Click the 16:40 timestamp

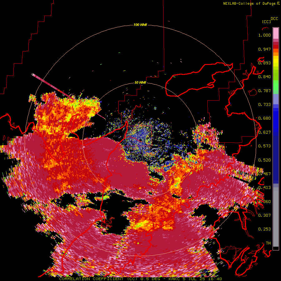click(215, 279)
